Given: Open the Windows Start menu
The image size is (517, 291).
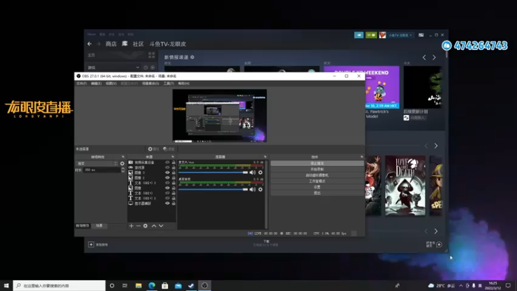Looking at the screenshot, I should pos(6,286).
